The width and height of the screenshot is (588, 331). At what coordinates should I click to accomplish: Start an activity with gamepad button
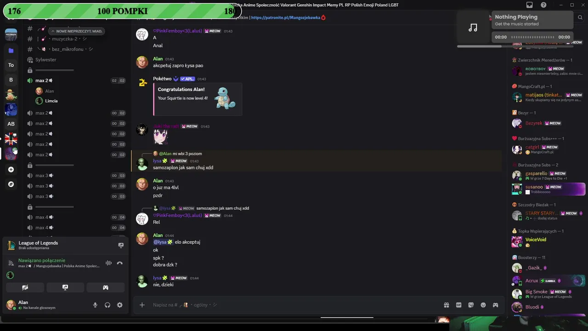click(x=105, y=287)
